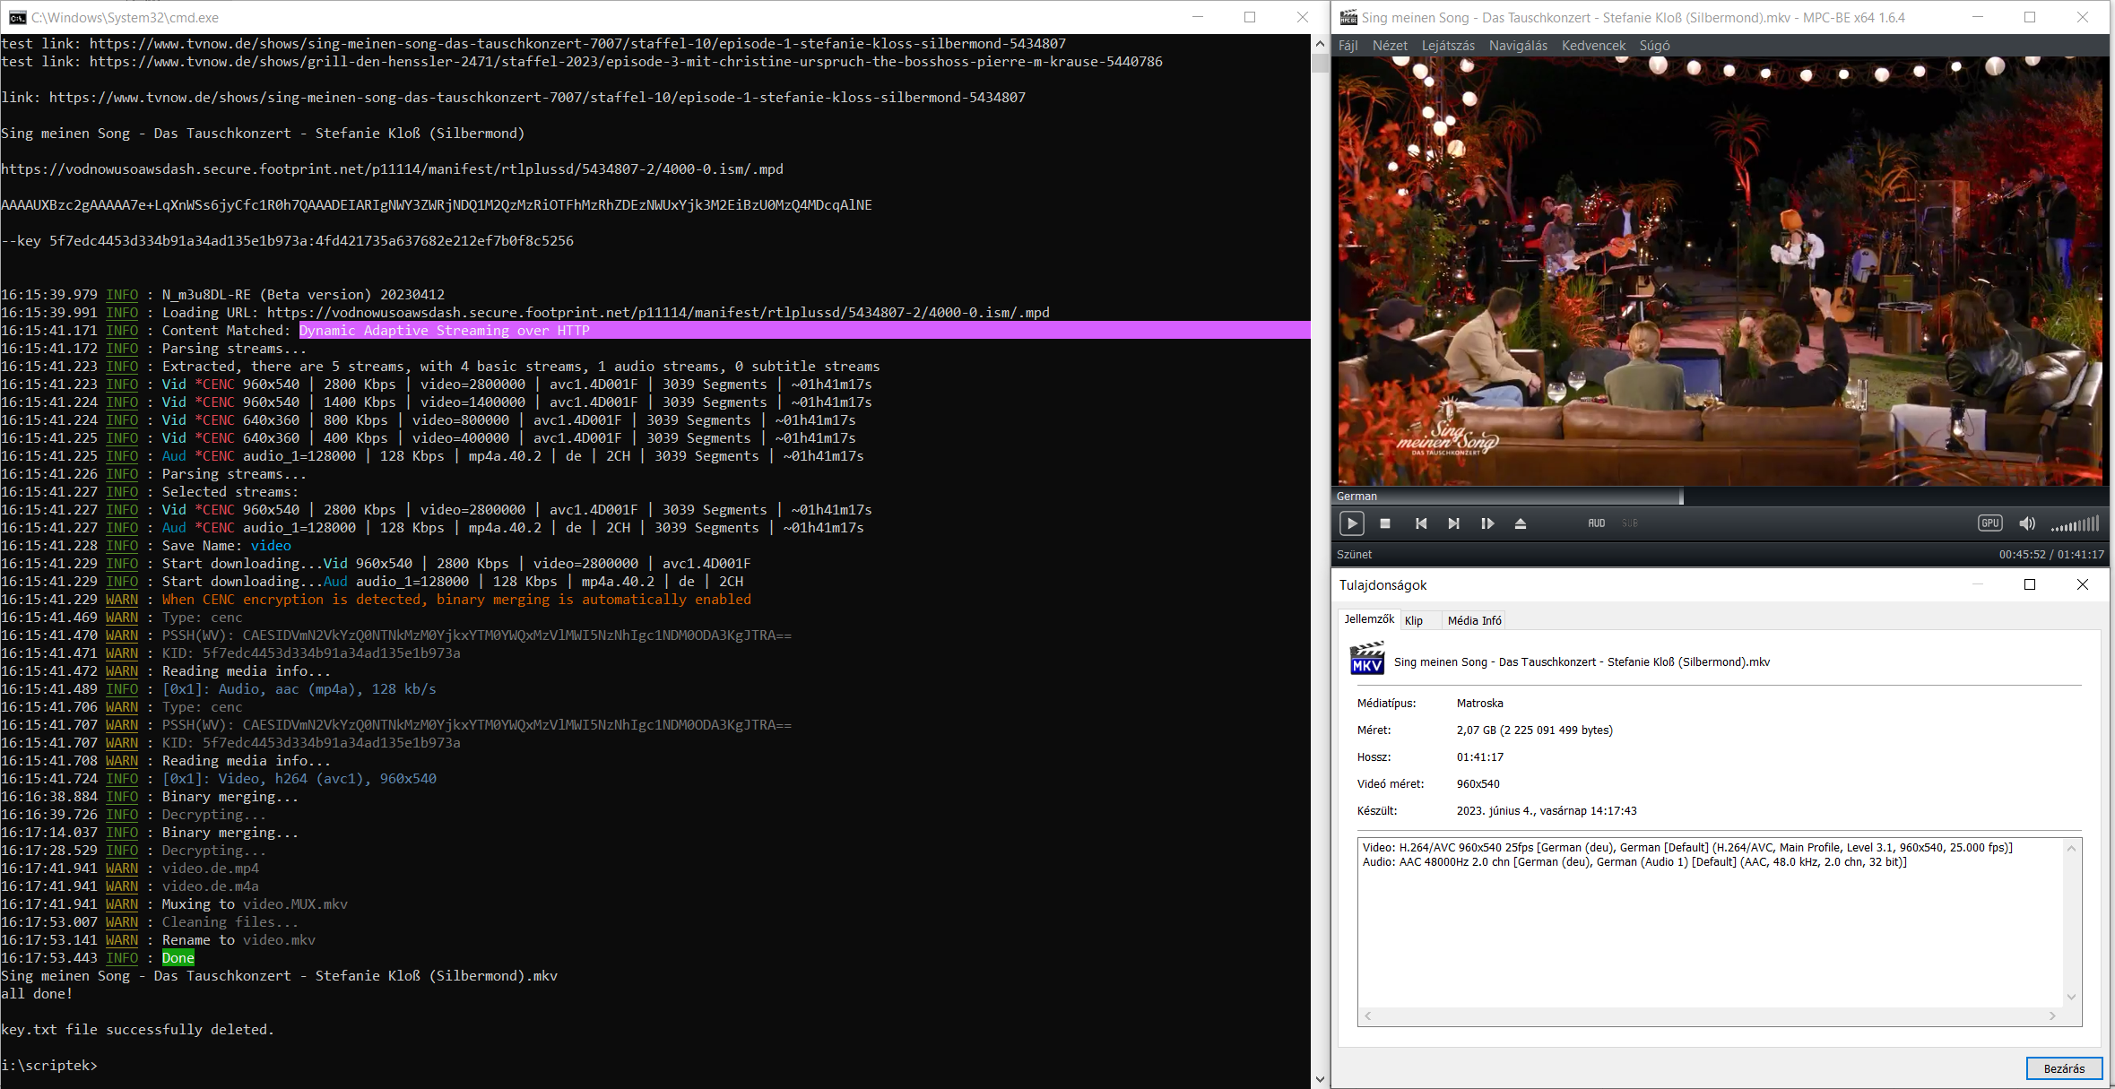The image size is (2115, 1089).
Task: Switch to the Klip tab
Action: [x=1414, y=620]
